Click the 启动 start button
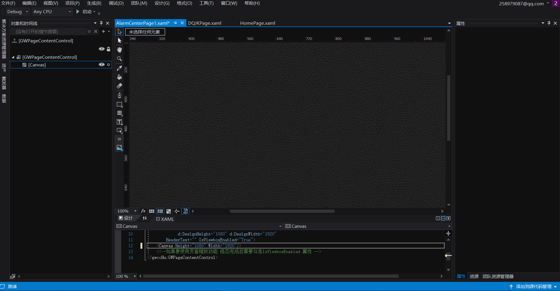Image resolution: width=560 pixels, height=291 pixels. (x=85, y=12)
